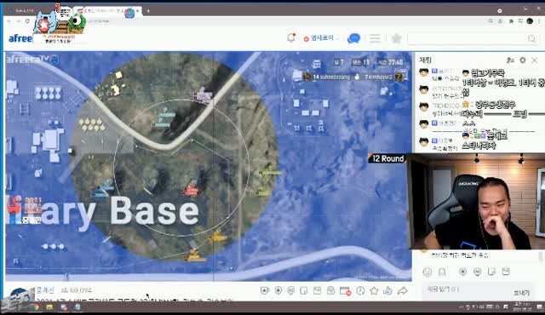This screenshot has width=545, height=315.
Task: Click the browser extensions puzzle icon
Action: tap(511, 21)
